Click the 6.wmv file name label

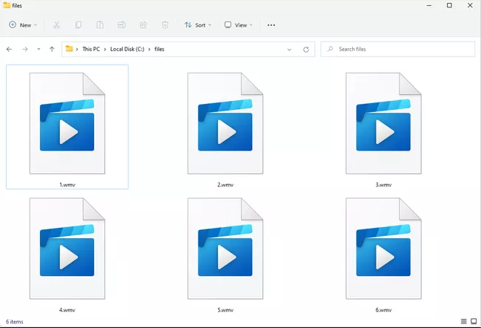coord(383,310)
